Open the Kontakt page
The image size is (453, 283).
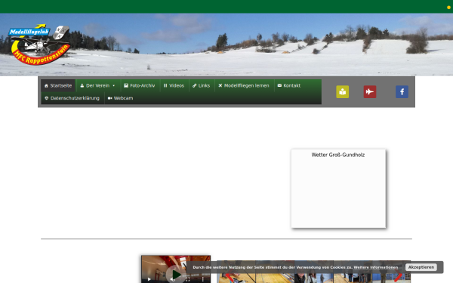[289, 85]
